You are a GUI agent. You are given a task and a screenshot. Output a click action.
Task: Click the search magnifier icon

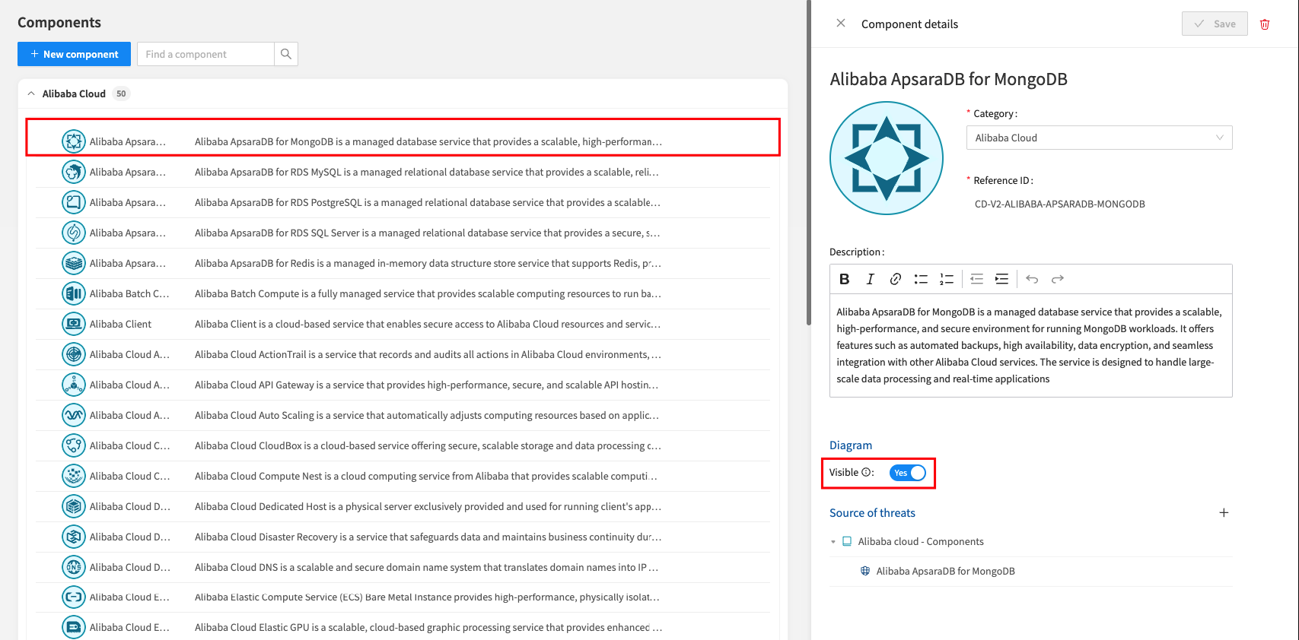(x=286, y=54)
